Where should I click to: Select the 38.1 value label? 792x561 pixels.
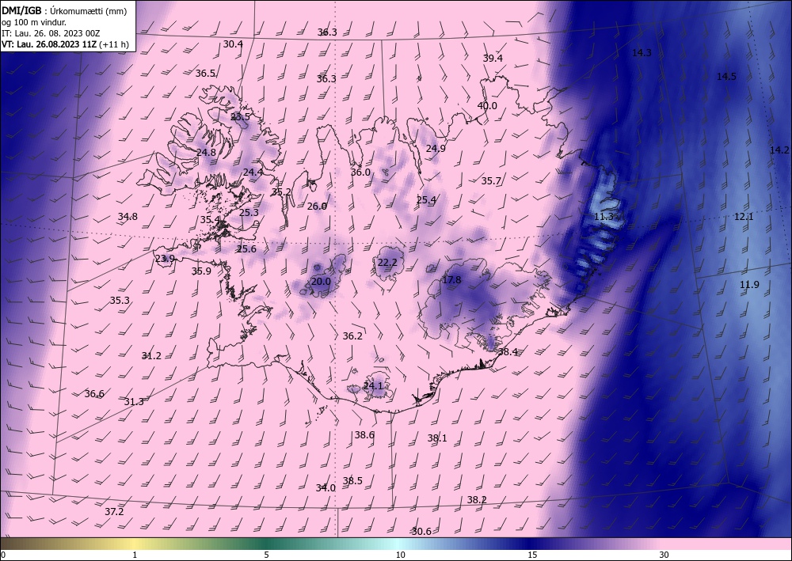(437, 438)
